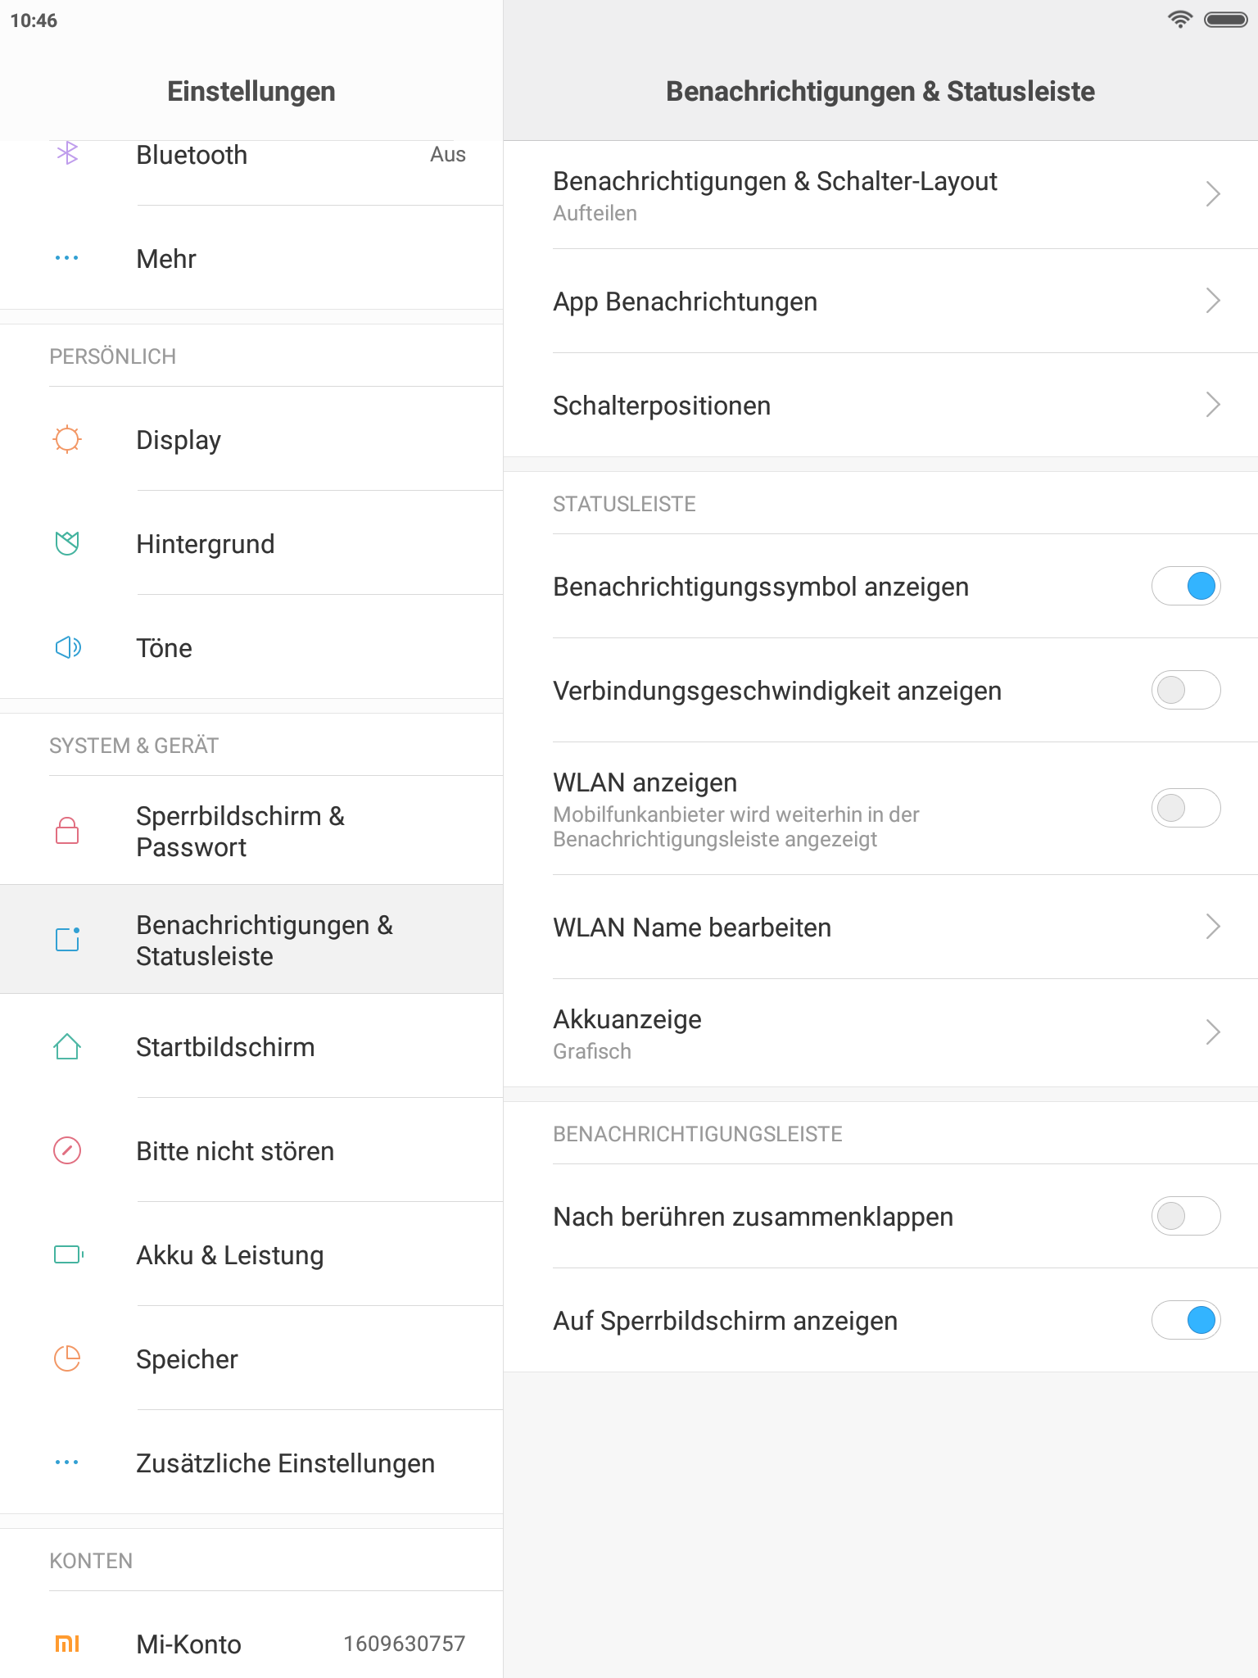
Task: Click the orange Speicher pie icon
Action: 67,1358
